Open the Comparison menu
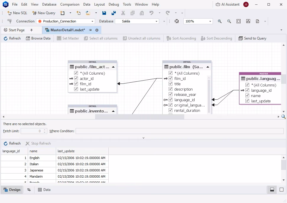Image resolution: width=287 pixels, height=203 pixels. 70,4
